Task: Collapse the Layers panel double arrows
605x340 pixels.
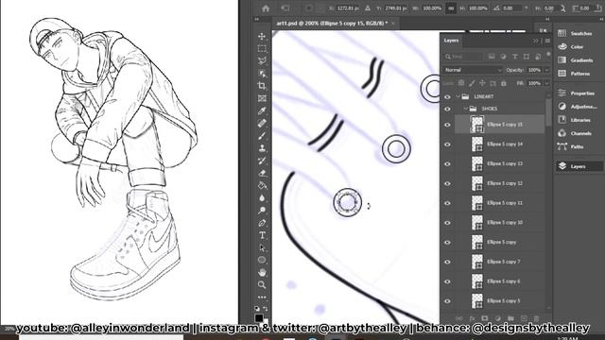Action: click(x=536, y=41)
